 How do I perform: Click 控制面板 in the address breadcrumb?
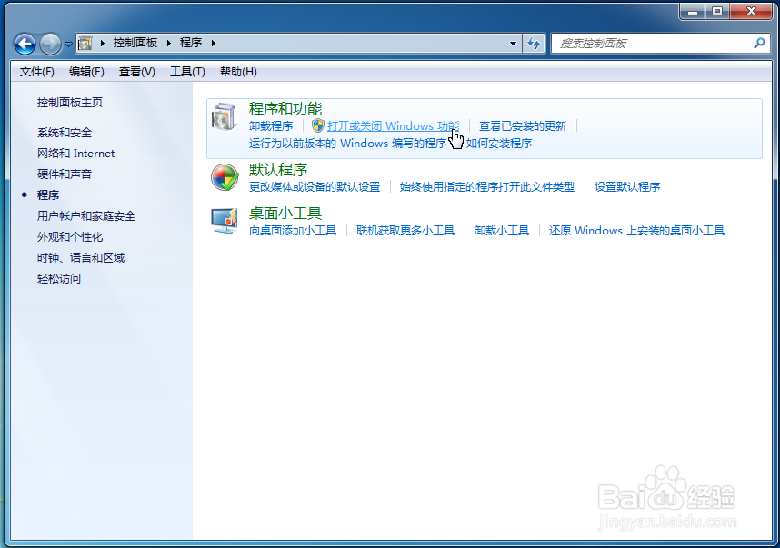pos(135,43)
